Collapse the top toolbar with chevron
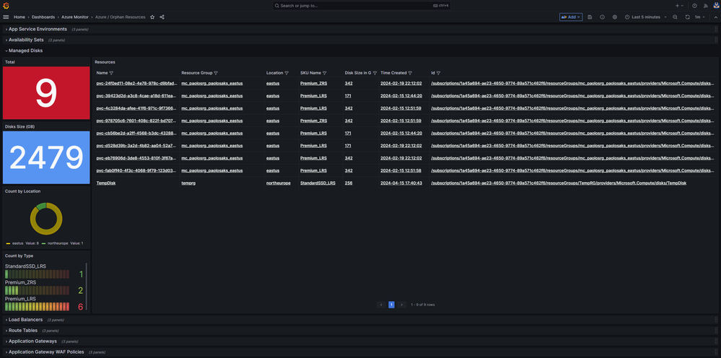 (715, 17)
